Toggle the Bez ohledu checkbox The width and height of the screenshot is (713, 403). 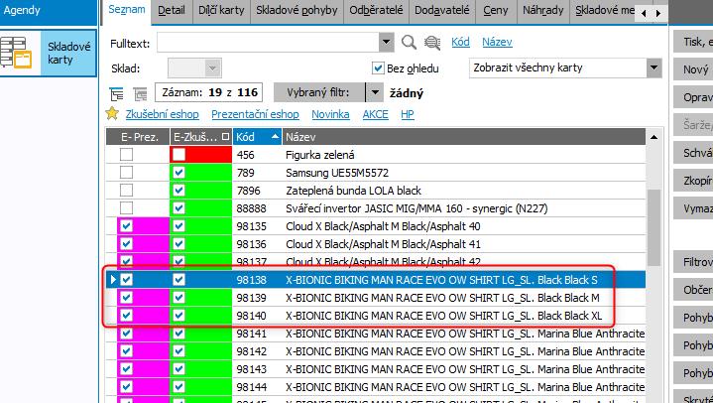[378, 68]
